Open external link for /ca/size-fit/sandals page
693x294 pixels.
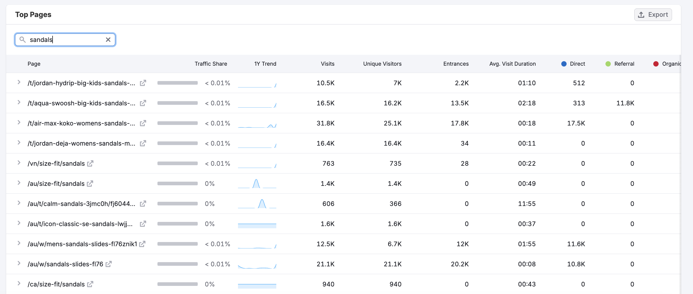[90, 284]
